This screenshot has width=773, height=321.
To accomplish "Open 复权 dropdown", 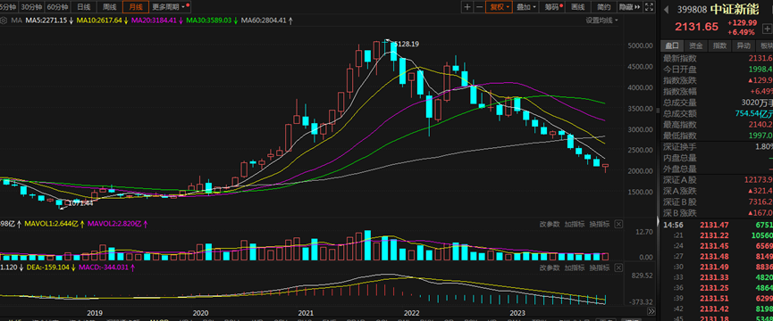I will point(500,7).
